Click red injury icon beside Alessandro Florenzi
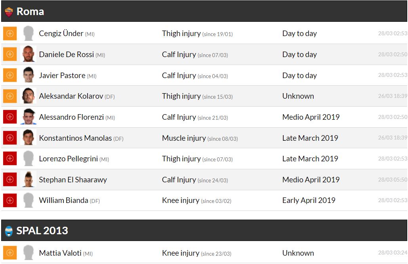 click(10, 117)
